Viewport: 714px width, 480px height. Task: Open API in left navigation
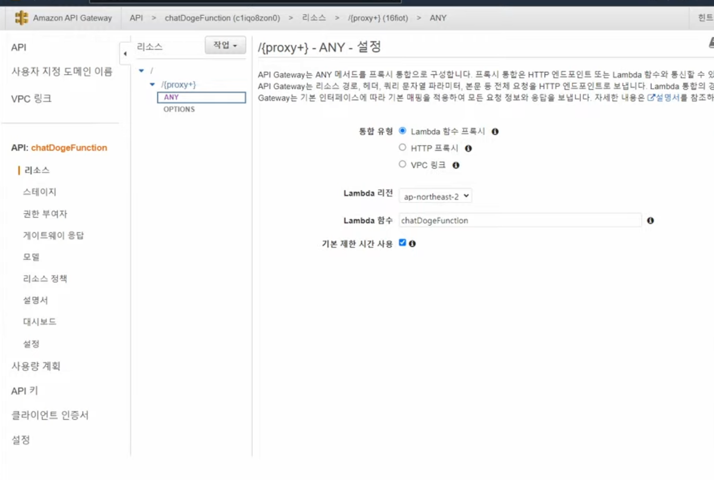click(x=19, y=48)
